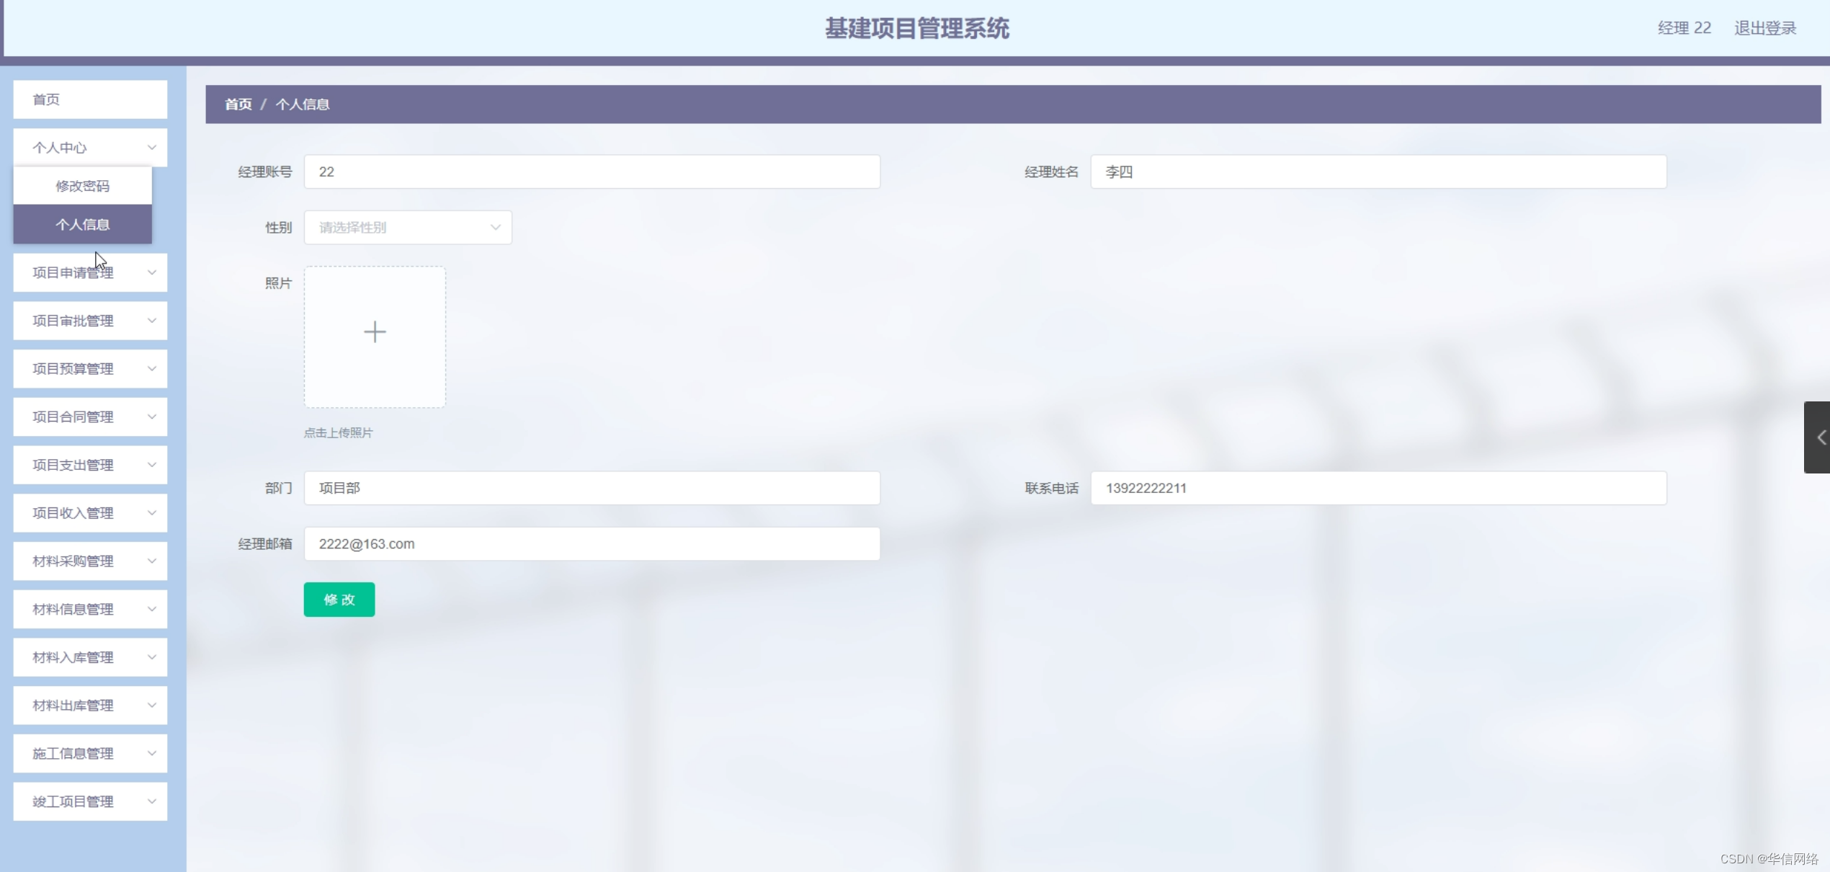Collapse the 个人中心 submenu

(89, 147)
